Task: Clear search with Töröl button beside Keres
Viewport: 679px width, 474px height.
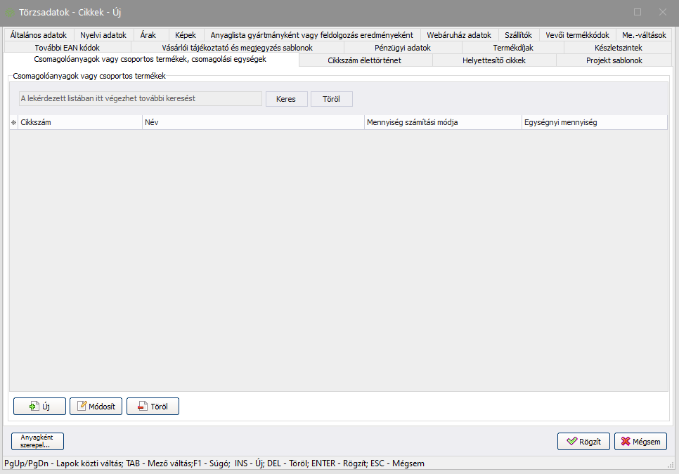Action: tap(331, 99)
